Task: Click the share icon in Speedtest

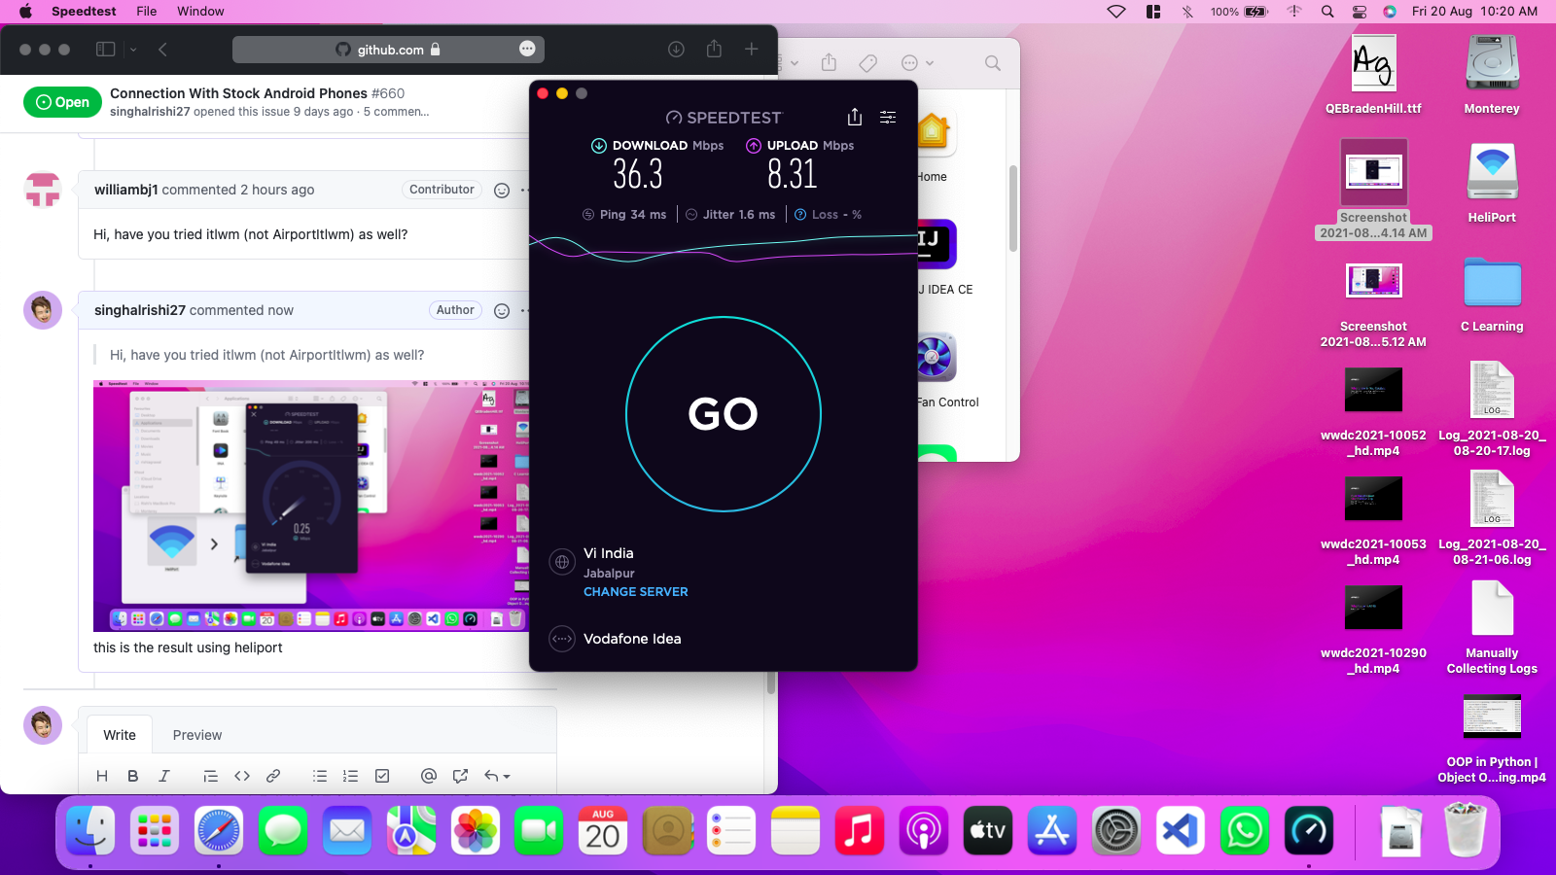Action: pyautogui.click(x=854, y=117)
